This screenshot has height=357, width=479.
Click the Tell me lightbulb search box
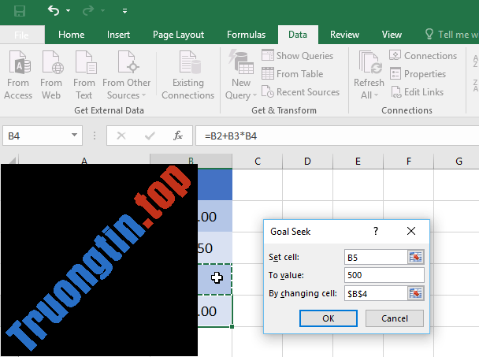[x=451, y=35]
